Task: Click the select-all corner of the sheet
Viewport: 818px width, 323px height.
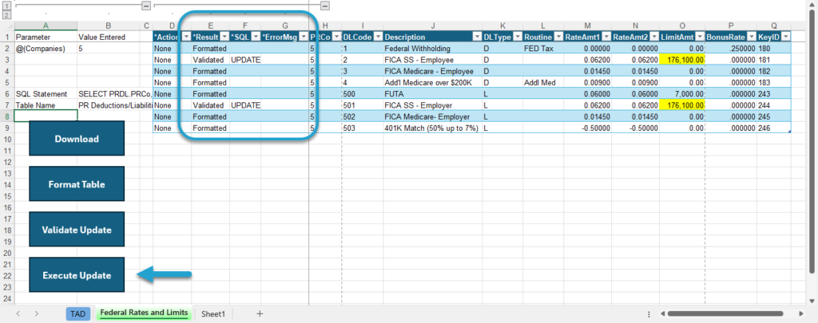Action: pos(6,26)
